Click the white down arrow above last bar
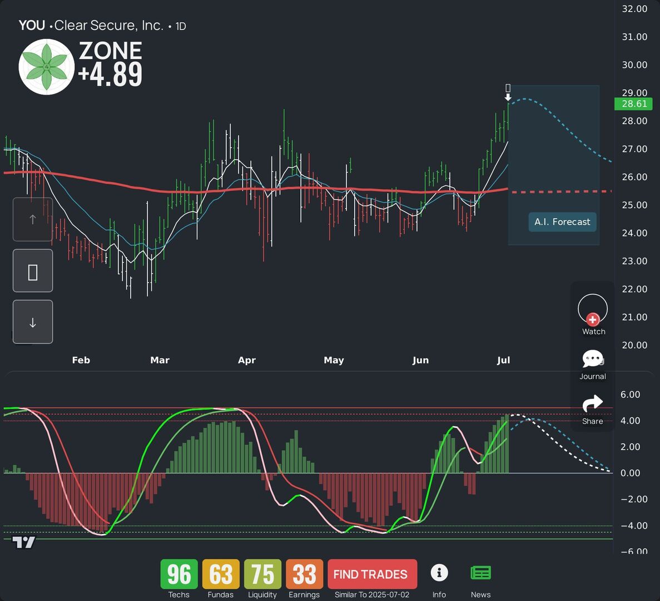Image resolution: width=660 pixels, height=601 pixels. 508,97
